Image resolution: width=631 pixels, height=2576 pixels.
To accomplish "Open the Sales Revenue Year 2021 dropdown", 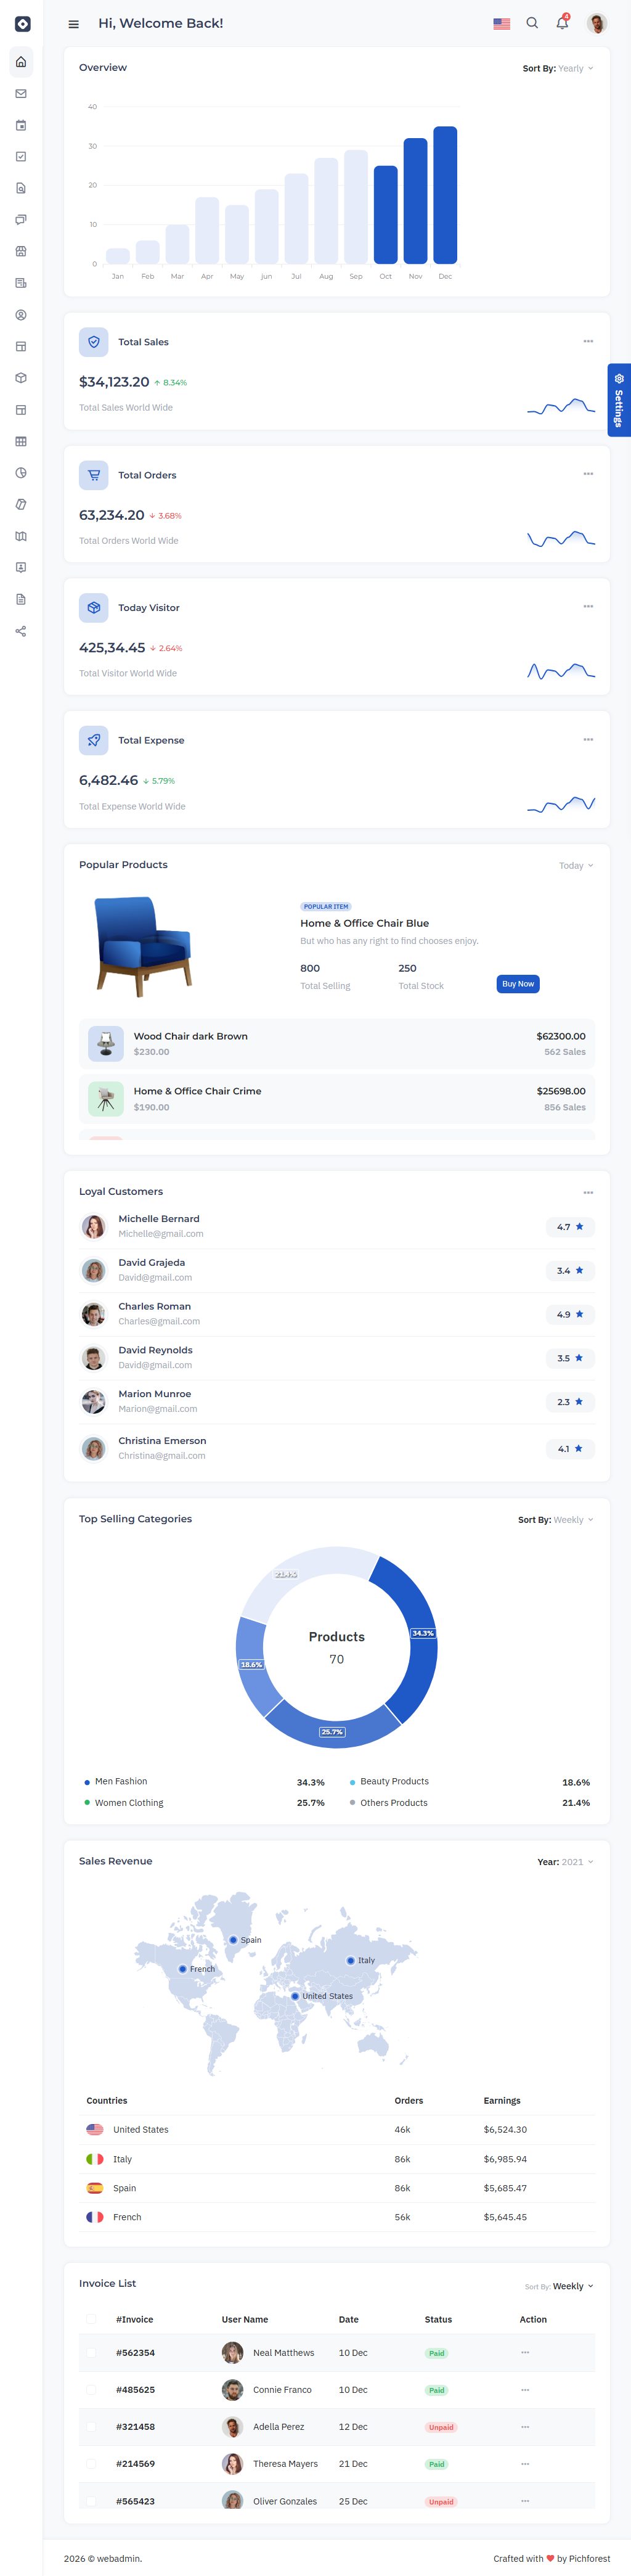I will tap(566, 1862).
